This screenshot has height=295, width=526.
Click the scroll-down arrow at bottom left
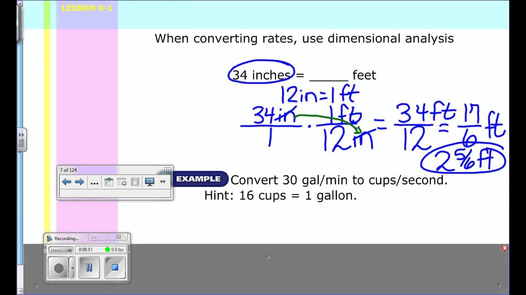(19, 291)
